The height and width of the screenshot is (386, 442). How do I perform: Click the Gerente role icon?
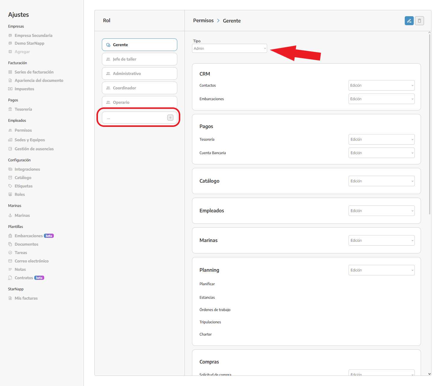(108, 45)
